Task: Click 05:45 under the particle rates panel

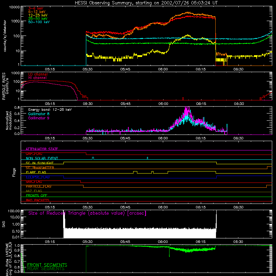Action: pyautogui.click(x=126, y=104)
